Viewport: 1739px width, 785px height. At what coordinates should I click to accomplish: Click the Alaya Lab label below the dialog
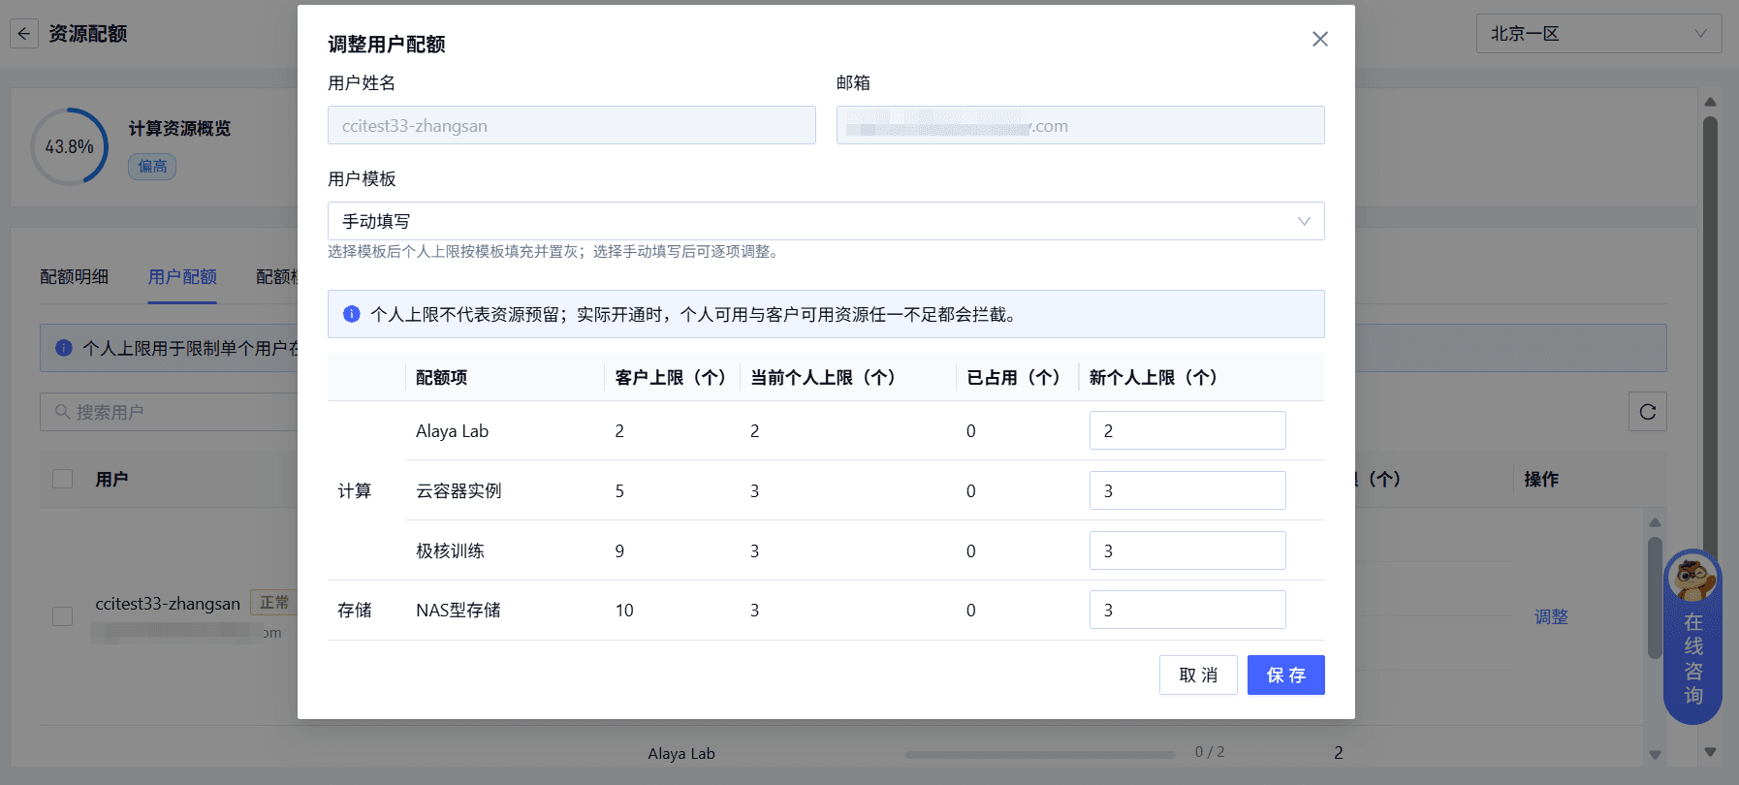681,753
